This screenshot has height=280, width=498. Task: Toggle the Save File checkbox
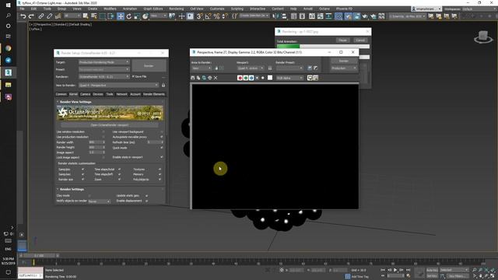[x=133, y=76]
